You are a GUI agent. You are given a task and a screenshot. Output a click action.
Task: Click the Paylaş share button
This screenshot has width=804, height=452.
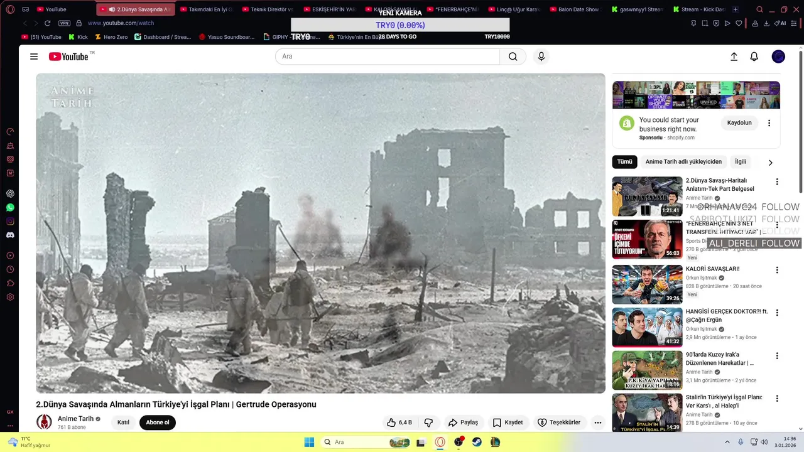[x=463, y=422]
